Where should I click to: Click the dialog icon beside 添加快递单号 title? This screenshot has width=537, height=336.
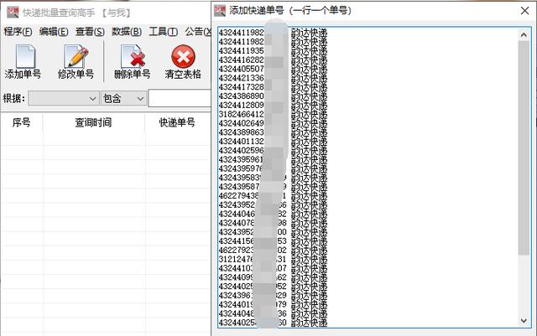coord(220,11)
